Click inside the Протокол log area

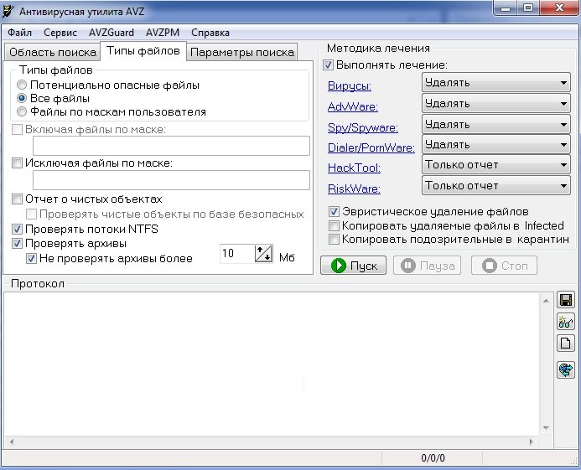click(x=272, y=364)
